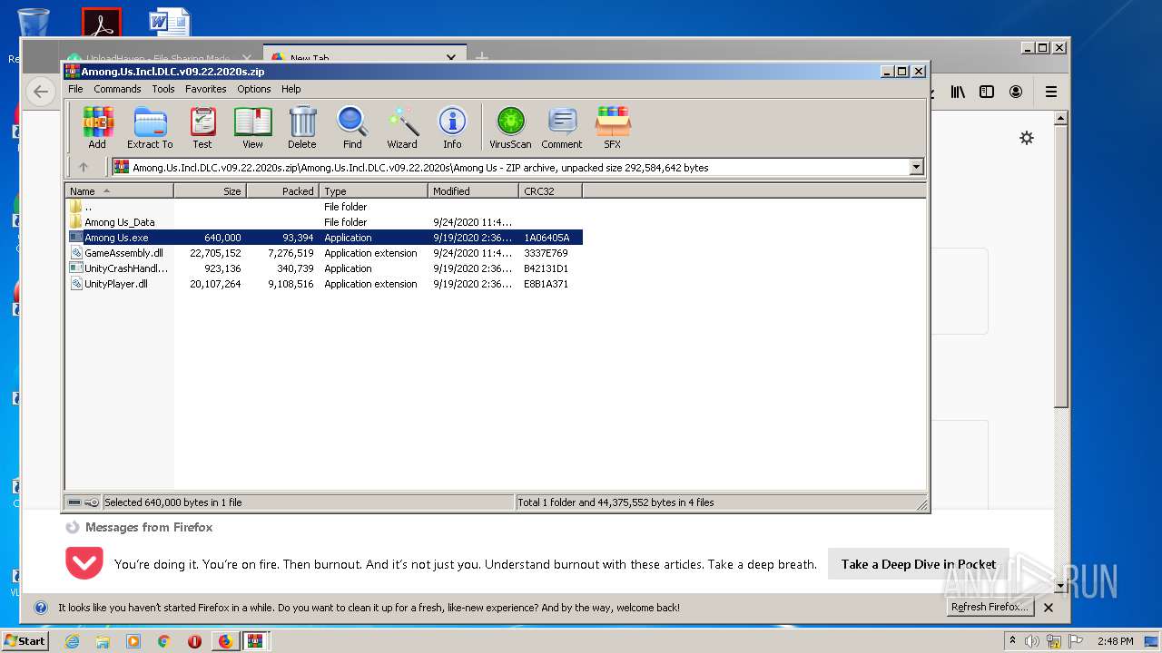The image size is (1162, 653).
Task: Click the Firefox taskbar button
Action: 225,641
